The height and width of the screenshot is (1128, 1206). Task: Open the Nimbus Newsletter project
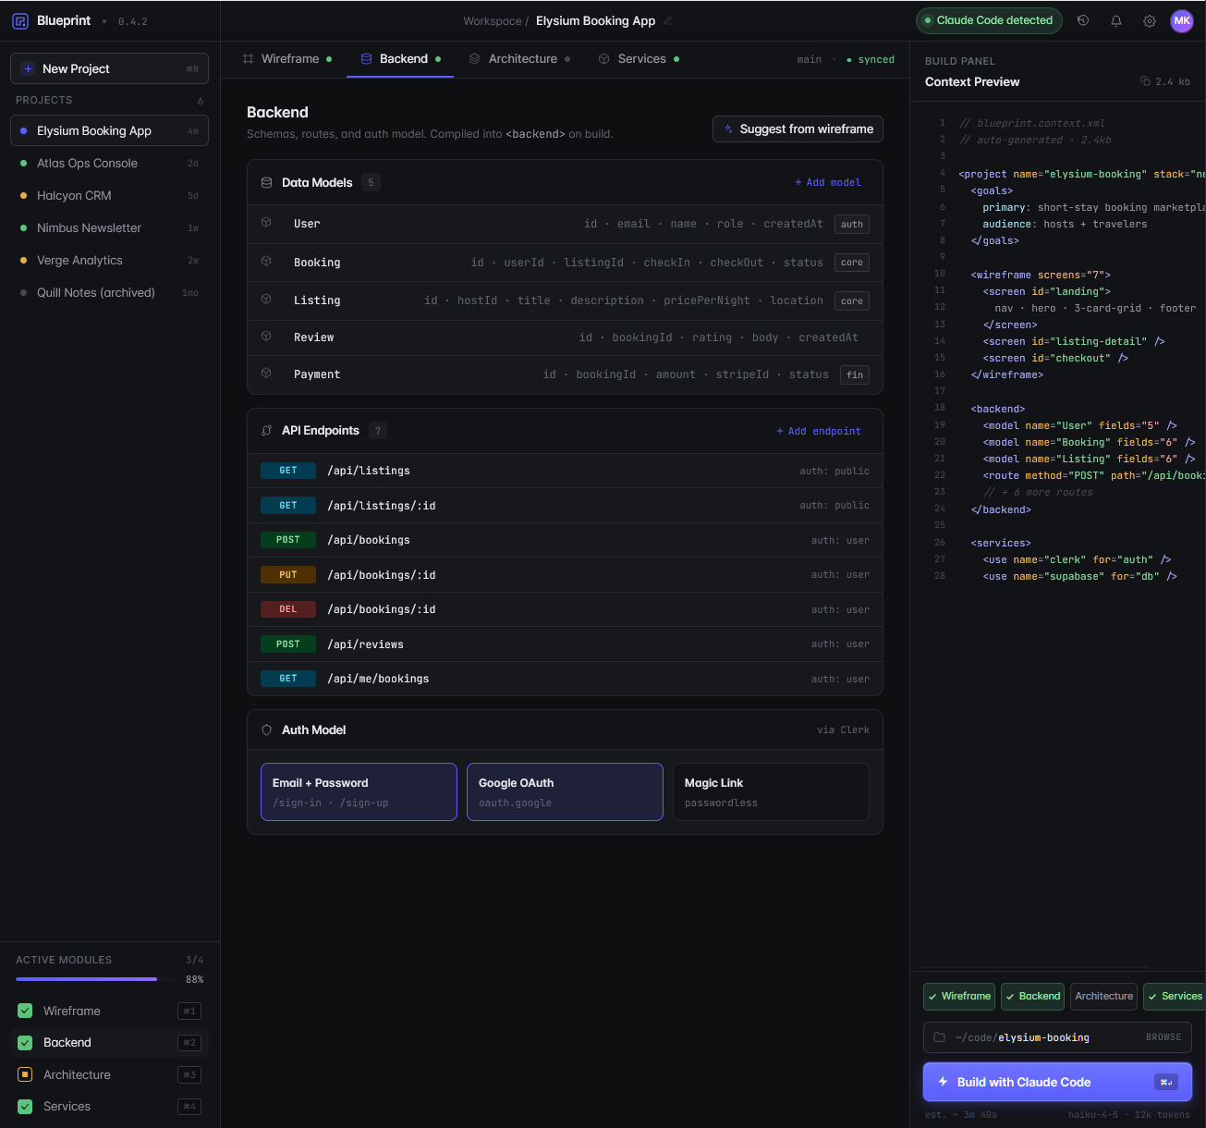(x=109, y=227)
